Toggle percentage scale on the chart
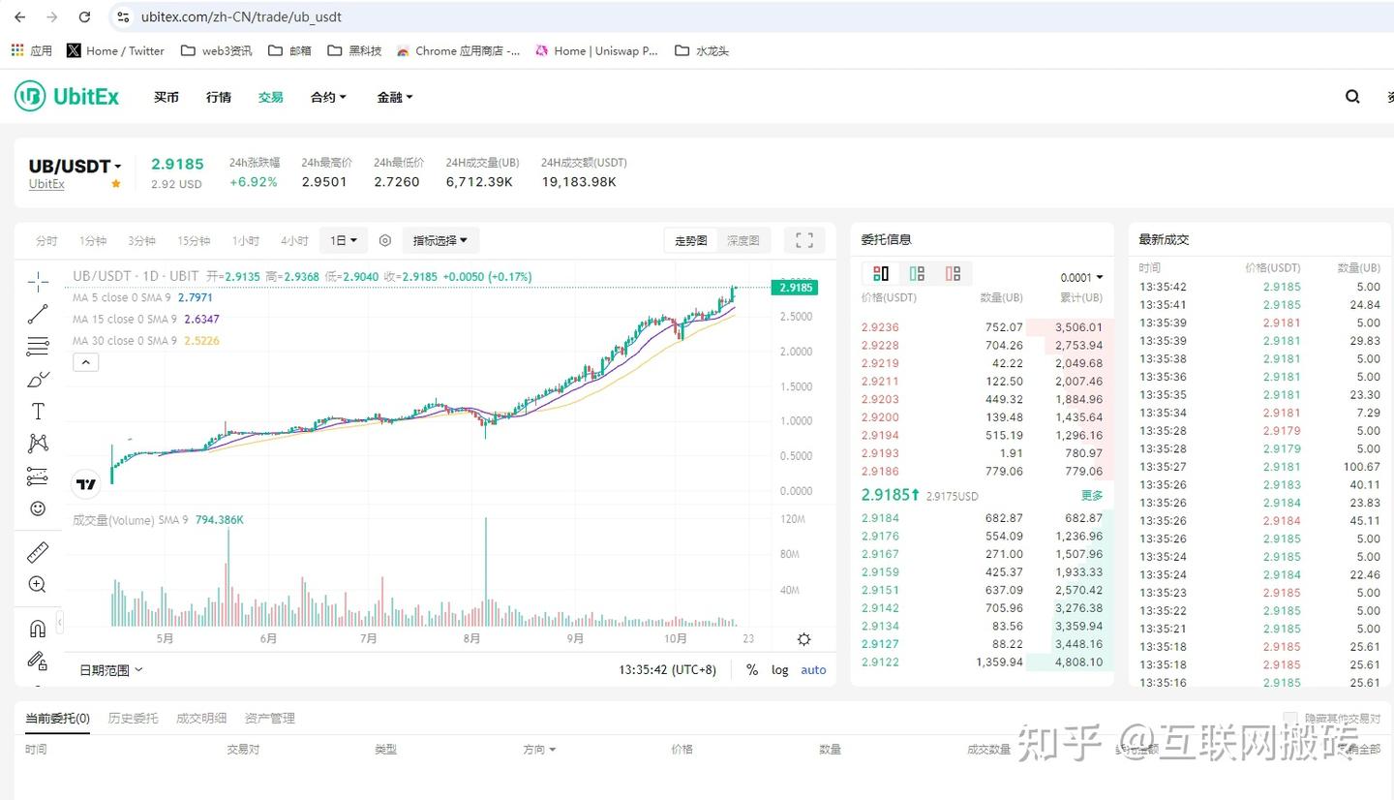1394x800 pixels. point(752,669)
